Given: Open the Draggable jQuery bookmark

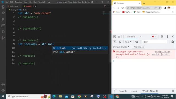Looking at the screenshot, I should 151,12.
